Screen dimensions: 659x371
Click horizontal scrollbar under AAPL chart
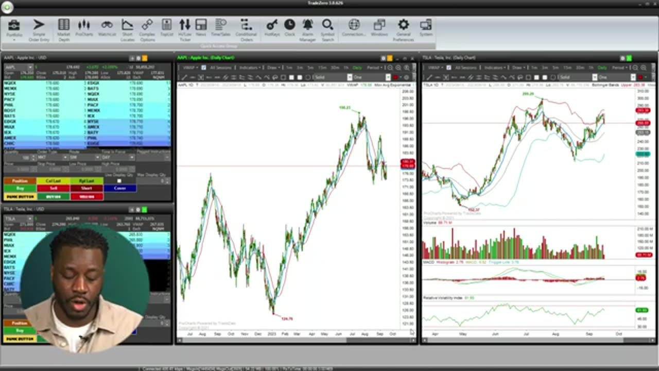coord(296,340)
